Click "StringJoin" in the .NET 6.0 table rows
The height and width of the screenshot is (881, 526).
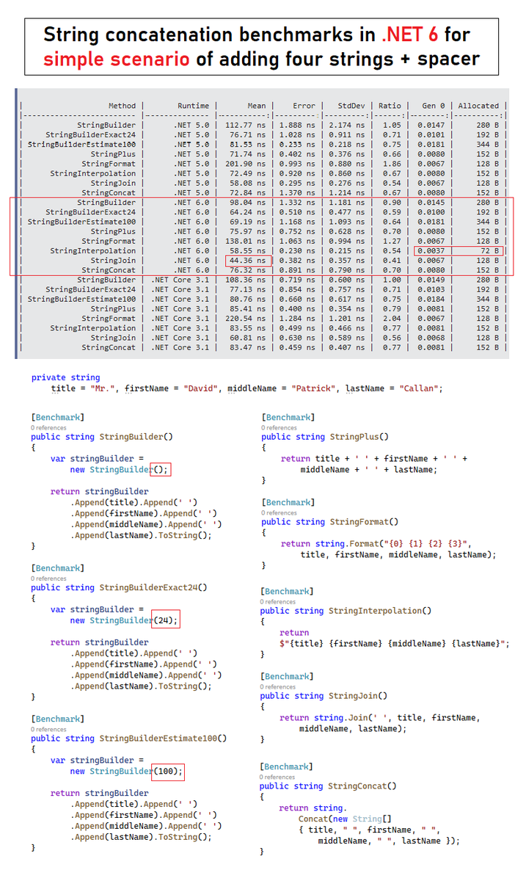click(x=113, y=260)
